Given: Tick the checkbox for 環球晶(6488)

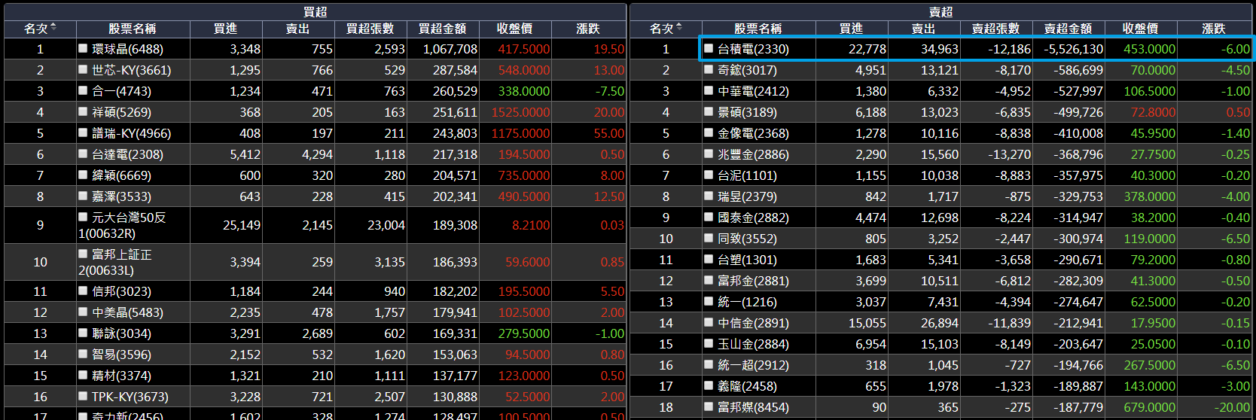Looking at the screenshot, I should pyautogui.click(x=83, y=48).
